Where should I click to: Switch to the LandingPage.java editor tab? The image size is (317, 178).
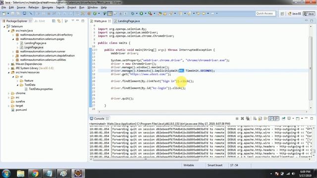click(127, 21)
